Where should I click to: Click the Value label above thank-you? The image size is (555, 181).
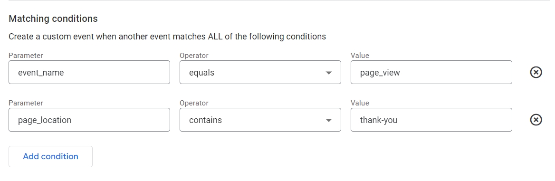360,103
